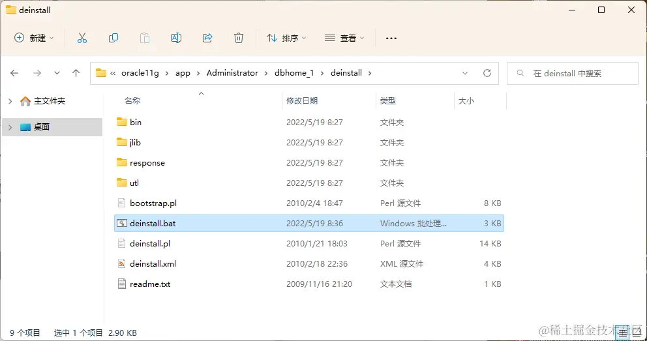Viewport: 647px width, 341px height.
Task: Click the Rename icon in toolbar
Action: pyautogui.click(x=176, y=38)
